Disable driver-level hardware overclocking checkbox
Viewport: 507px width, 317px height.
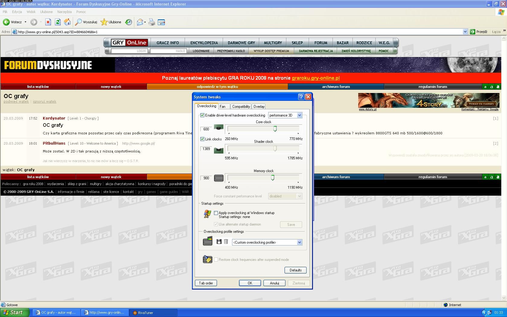[x=202, y=115]
